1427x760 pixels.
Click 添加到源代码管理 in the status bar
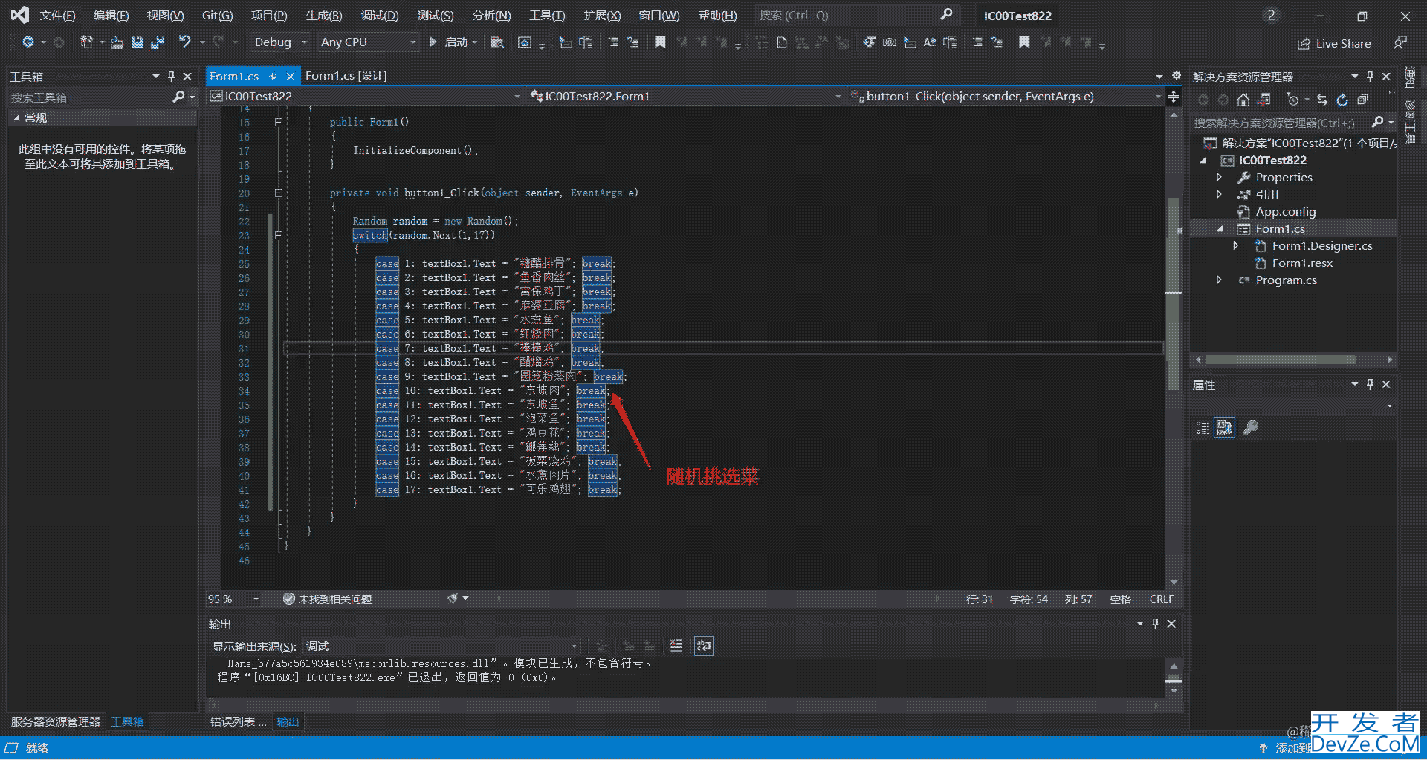[1286, 747]
